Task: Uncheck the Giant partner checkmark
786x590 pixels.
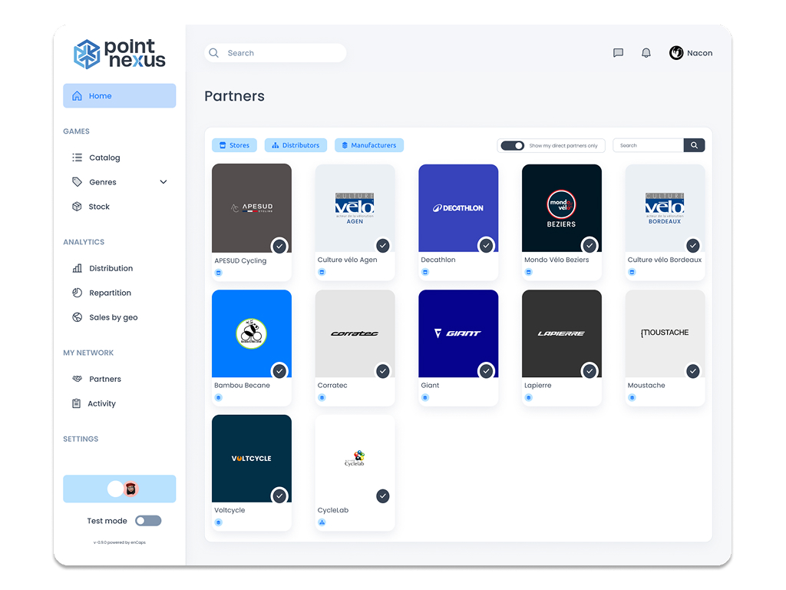Action: click(486, 371)
